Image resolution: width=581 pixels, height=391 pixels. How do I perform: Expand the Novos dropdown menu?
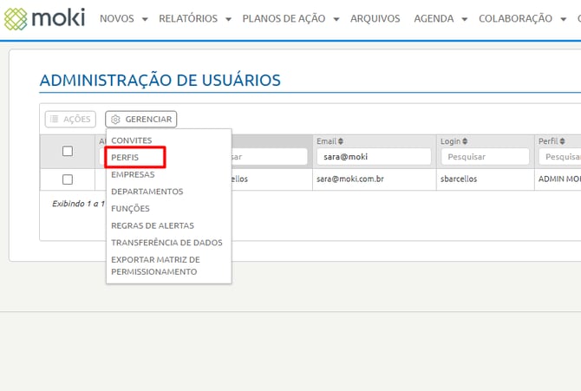coord(123,18)
